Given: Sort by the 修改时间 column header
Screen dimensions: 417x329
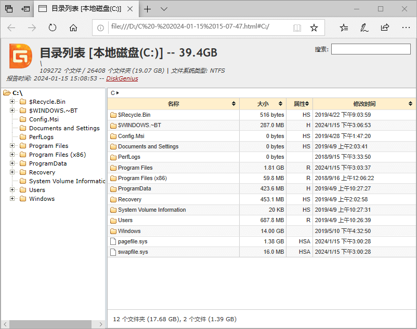Looking at the screenshot, I should click(x=364, y=104).
